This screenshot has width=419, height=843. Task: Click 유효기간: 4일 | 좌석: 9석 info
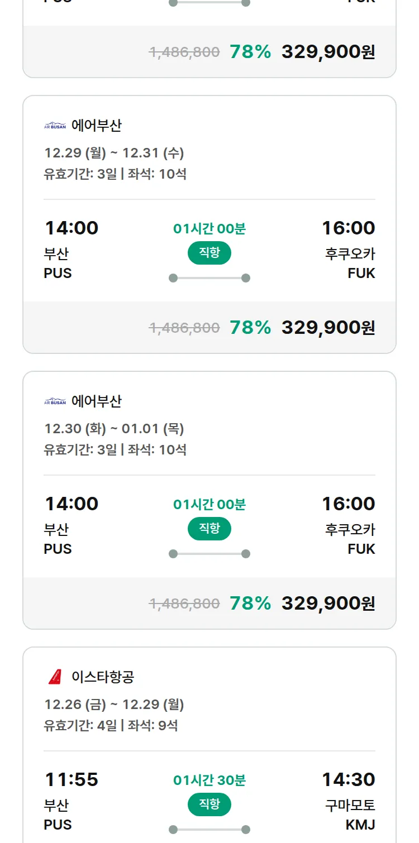(x=111, y=726)
